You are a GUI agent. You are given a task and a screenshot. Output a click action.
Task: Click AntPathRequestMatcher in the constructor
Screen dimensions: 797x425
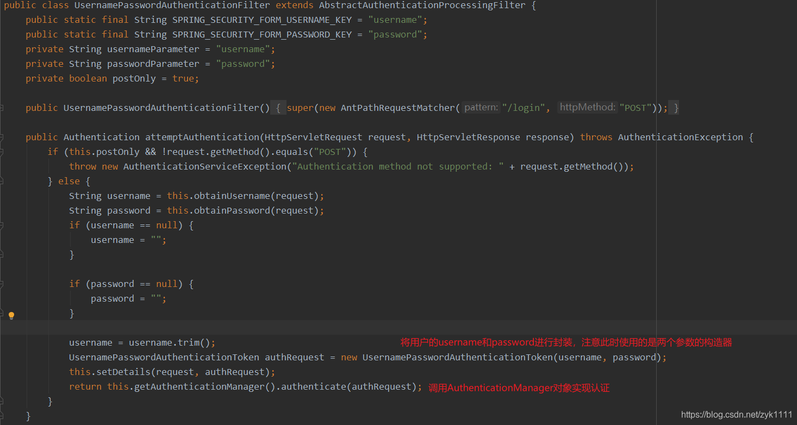coord(398,108)
